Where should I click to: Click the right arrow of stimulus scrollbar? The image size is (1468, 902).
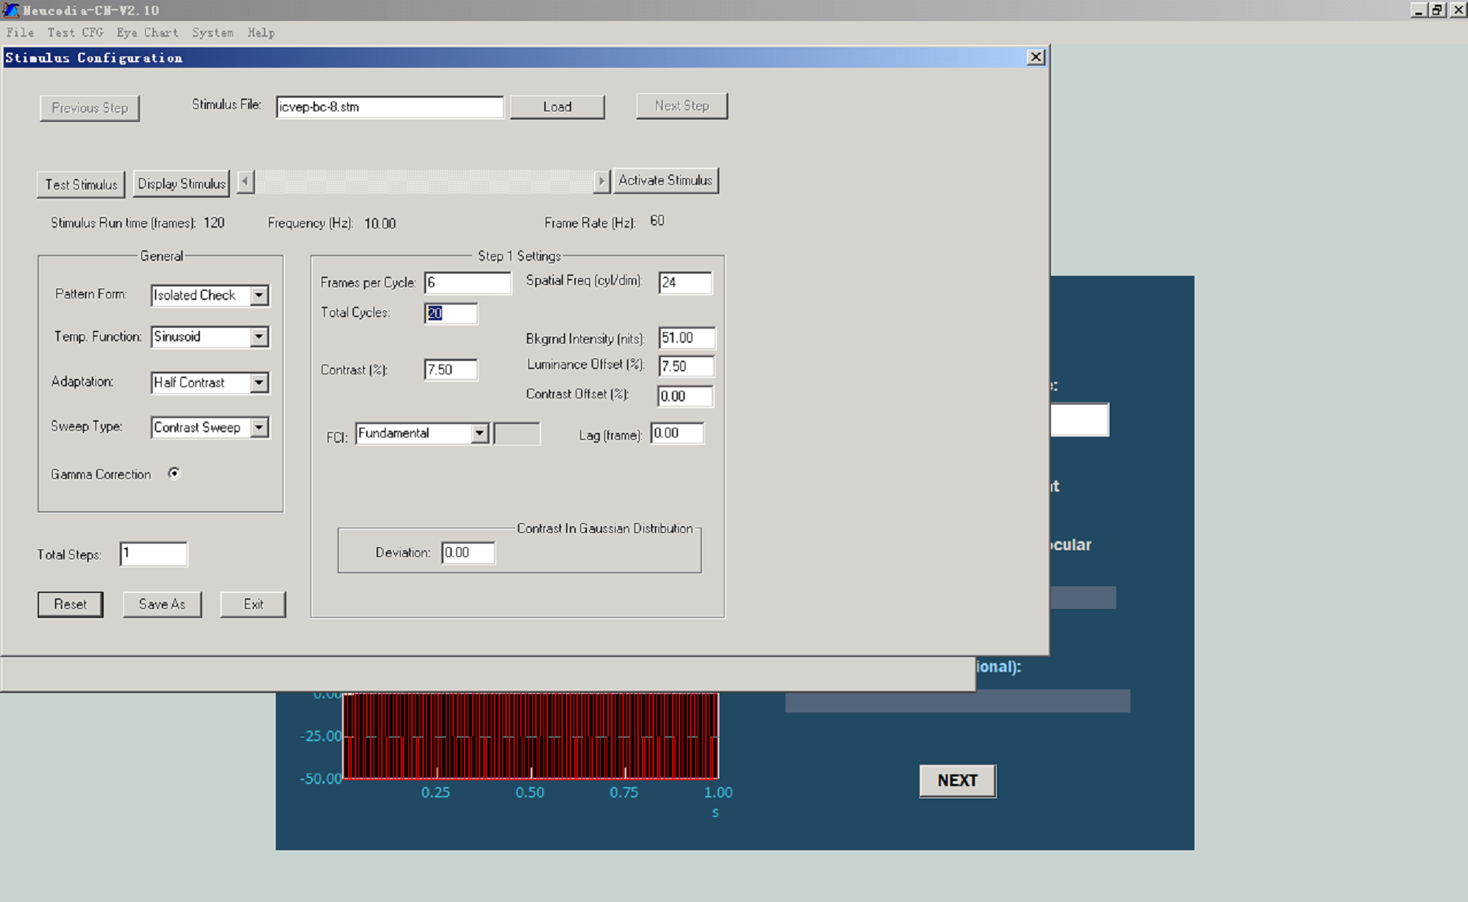[601, 181]
